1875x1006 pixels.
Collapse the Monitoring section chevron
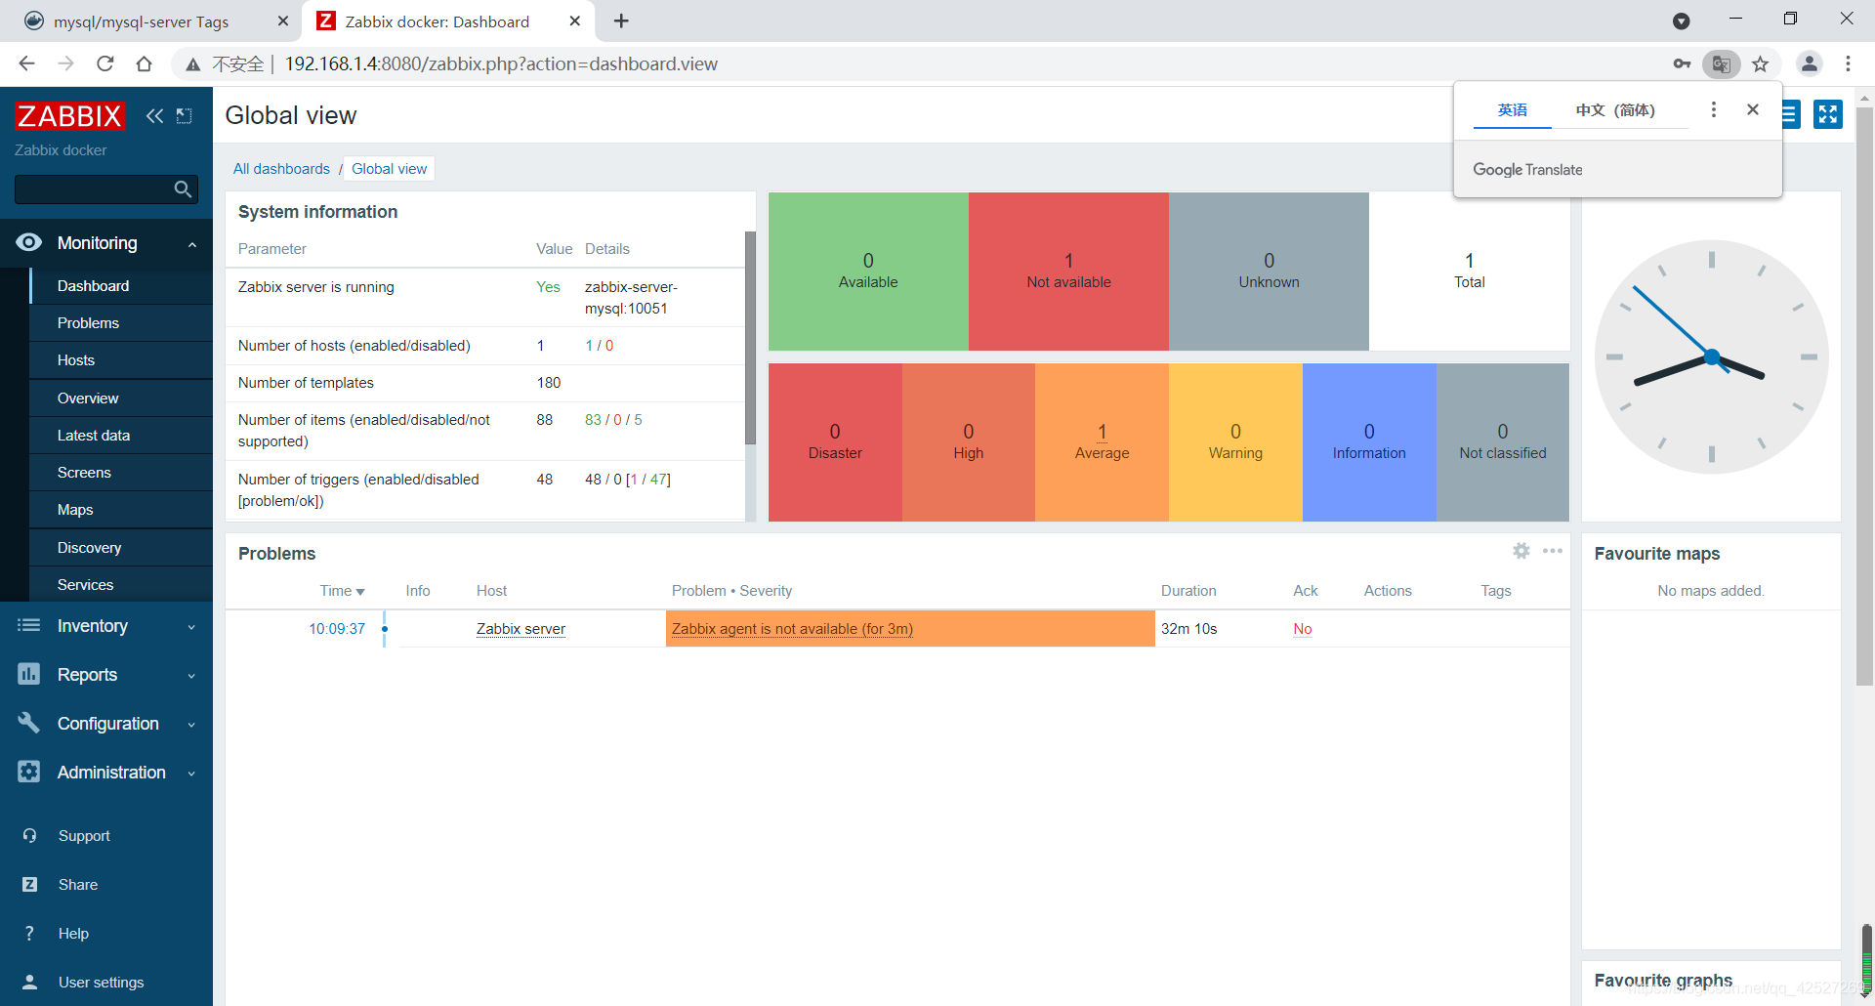pyautogui.click(x=191, y=243)
